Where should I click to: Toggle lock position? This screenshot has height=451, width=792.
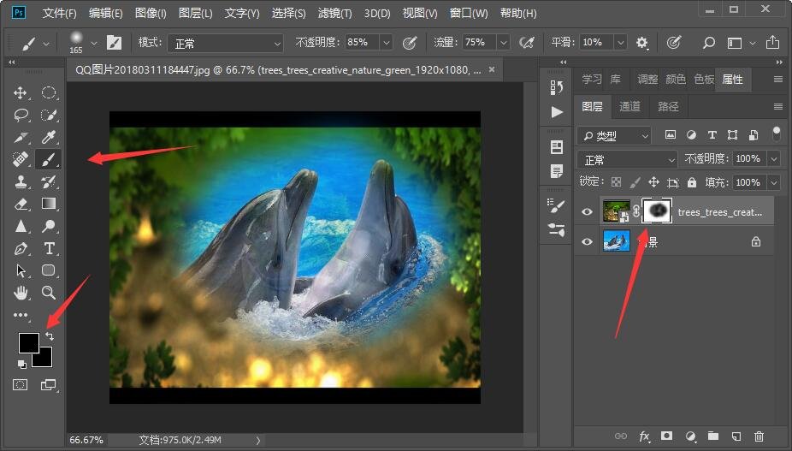(x=653, y=182)
